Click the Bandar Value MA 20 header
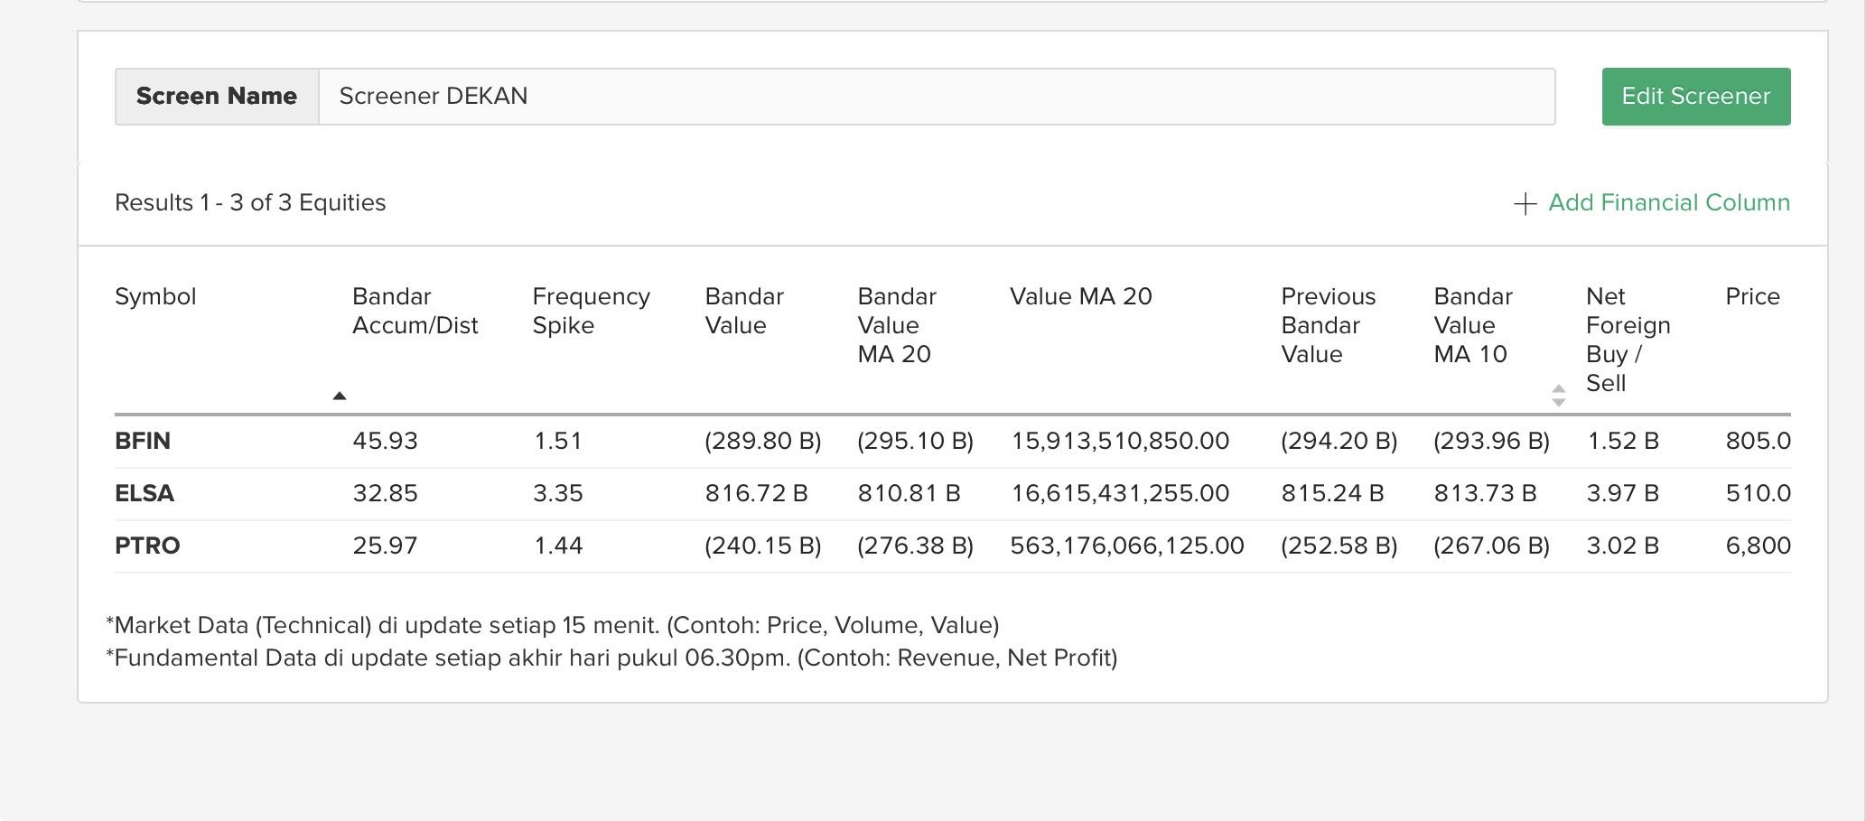This screenshot has width=1866, height=821. point(896,325)
